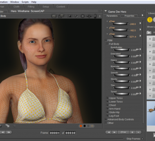Open the preview toolbar flyout arrow
The image size is (155, 141).
(x=100, y=16)
